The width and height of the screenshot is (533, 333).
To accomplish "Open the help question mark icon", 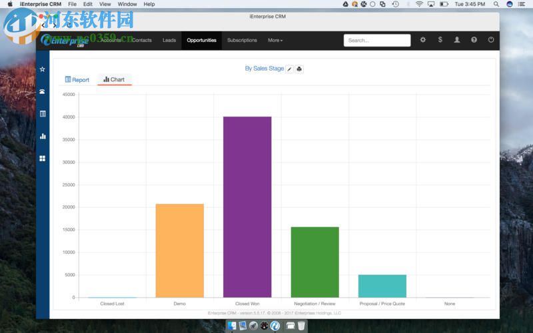I will click(474, 40).
